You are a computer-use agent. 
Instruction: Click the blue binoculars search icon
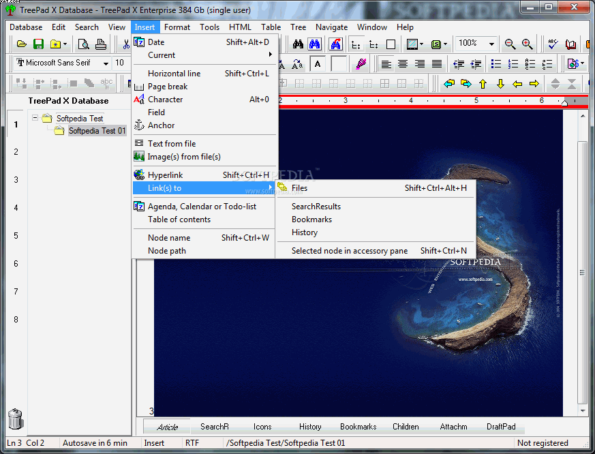click(315, 44)
